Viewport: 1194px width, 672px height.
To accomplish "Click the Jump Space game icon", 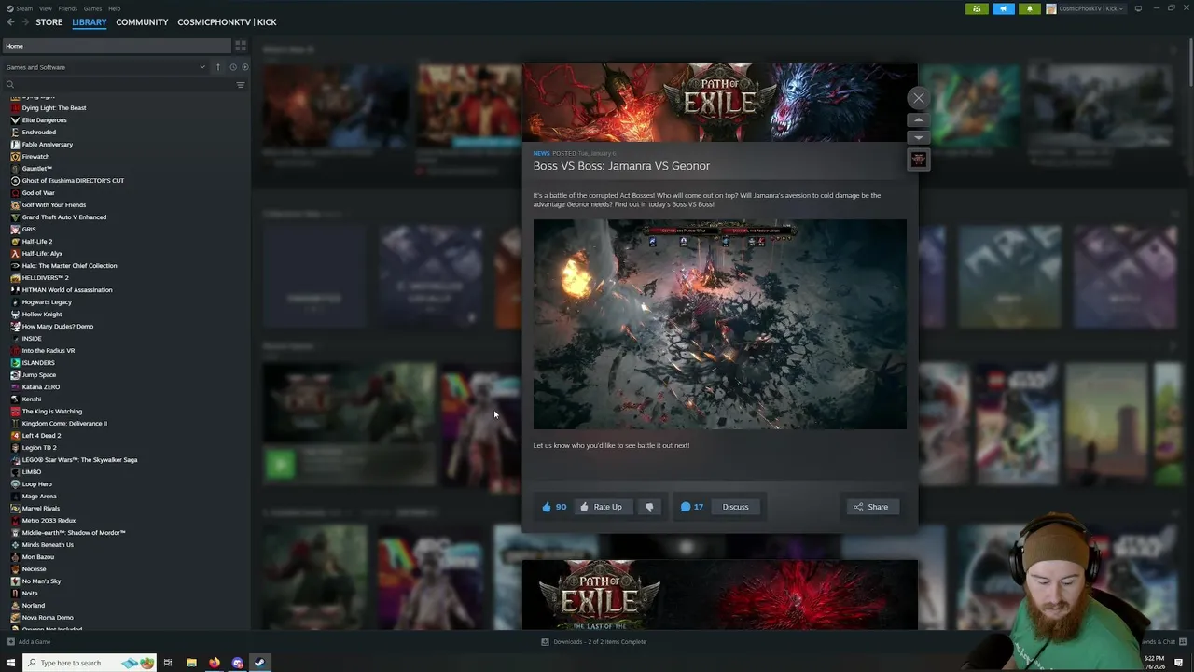I will coord(15,375).
